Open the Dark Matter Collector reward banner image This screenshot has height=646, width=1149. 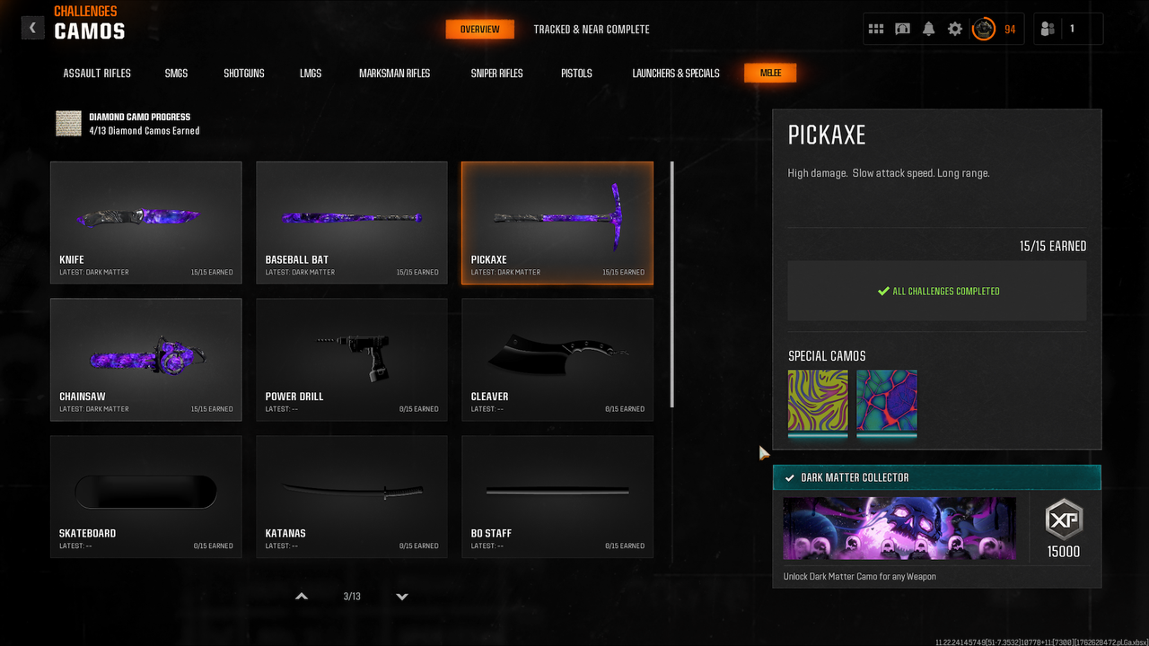[899, 528]
